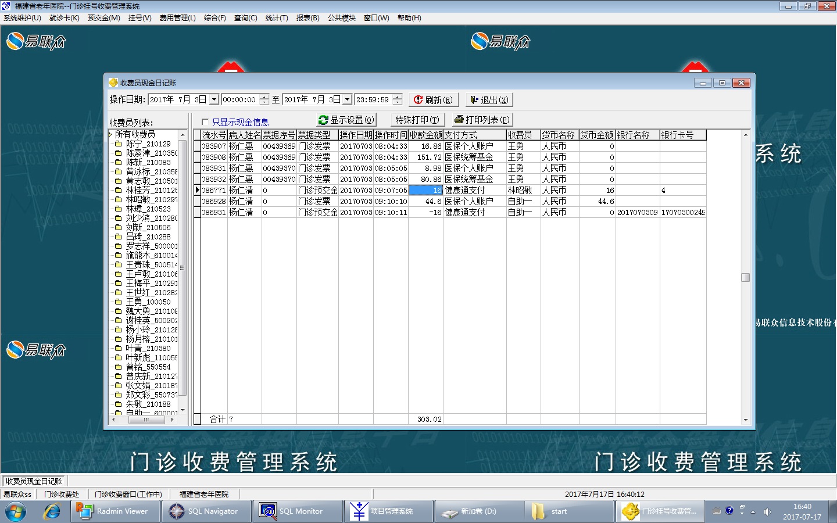Switch to SQL Monitor taskbar app
Image resolution: width=837 pixels, height=523 pixels.
(x=297, y=511)
